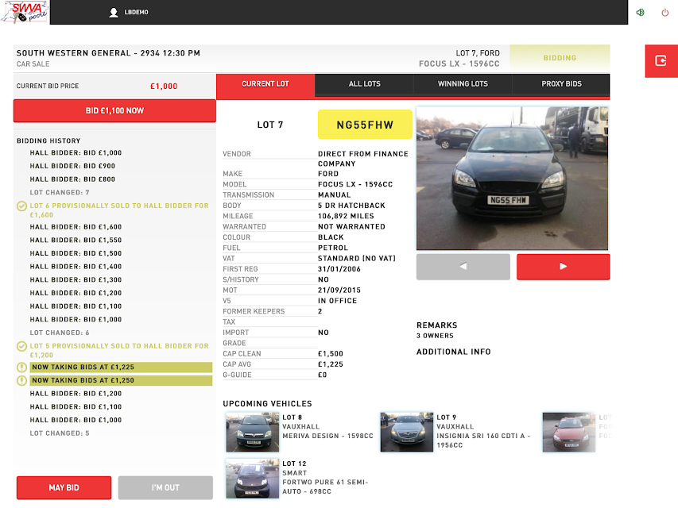Select history entry Hall Bidder bid £1,400
The height and width of the screenshot is (508, 678).
[76, 267]
